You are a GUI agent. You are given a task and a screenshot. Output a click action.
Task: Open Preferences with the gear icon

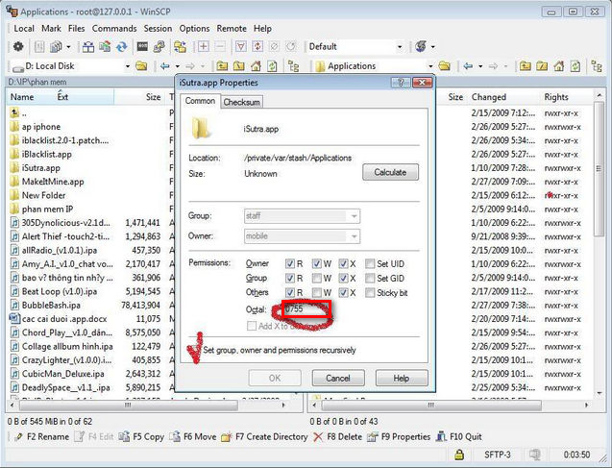pyautogui.click(x=18, y=47)
